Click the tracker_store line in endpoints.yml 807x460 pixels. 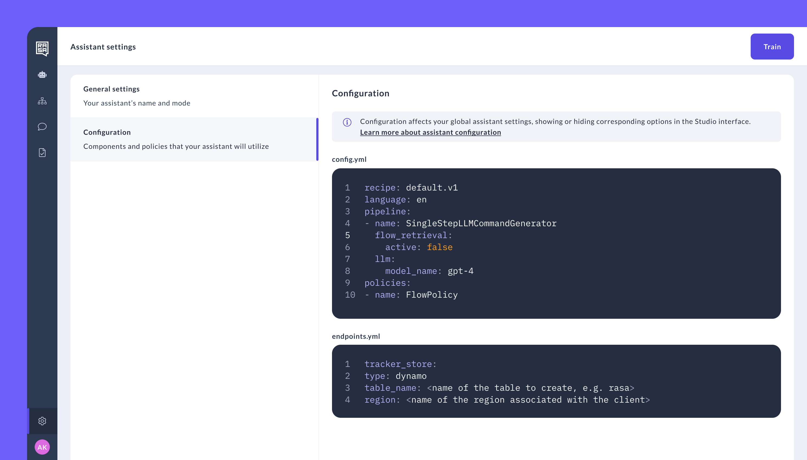point(400,364)
